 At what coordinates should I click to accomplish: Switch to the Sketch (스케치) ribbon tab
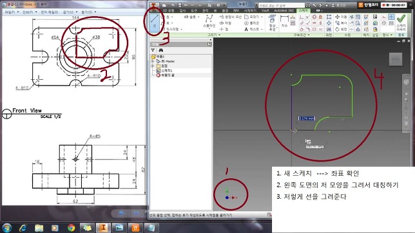[x=304, y=10]
